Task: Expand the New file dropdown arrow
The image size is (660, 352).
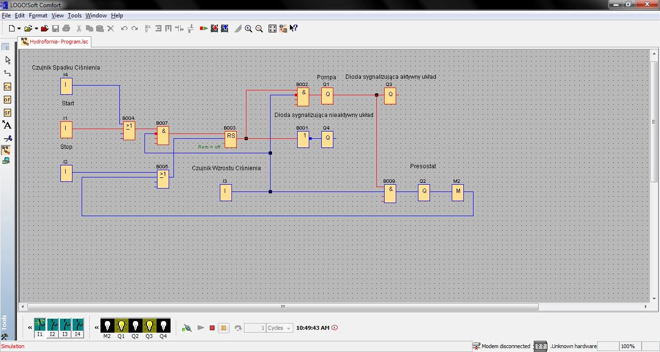Action: click(19, 29)
